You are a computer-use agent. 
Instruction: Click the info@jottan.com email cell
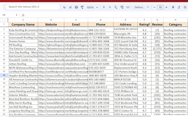point(76,64)
